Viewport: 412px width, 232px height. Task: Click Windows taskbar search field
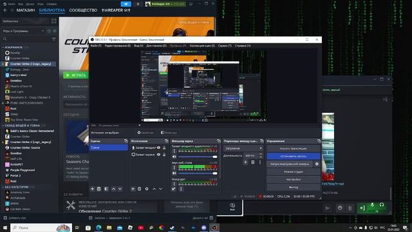click(x=41, y=227)
